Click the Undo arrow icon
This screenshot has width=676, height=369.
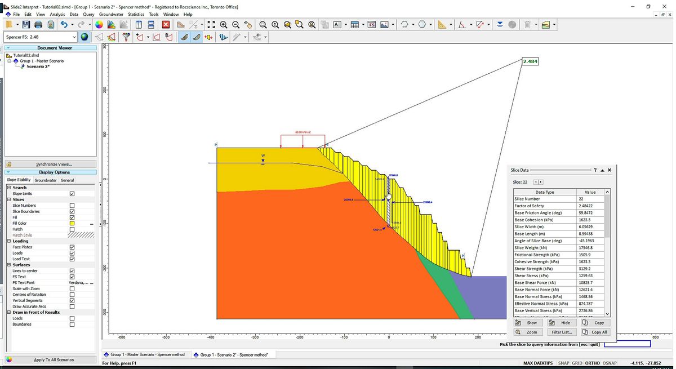click(x=64, y=25)
